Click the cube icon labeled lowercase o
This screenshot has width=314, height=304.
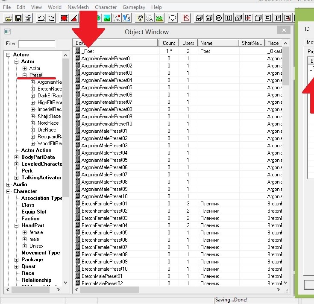pyautogui.click(x=238, y=18)
